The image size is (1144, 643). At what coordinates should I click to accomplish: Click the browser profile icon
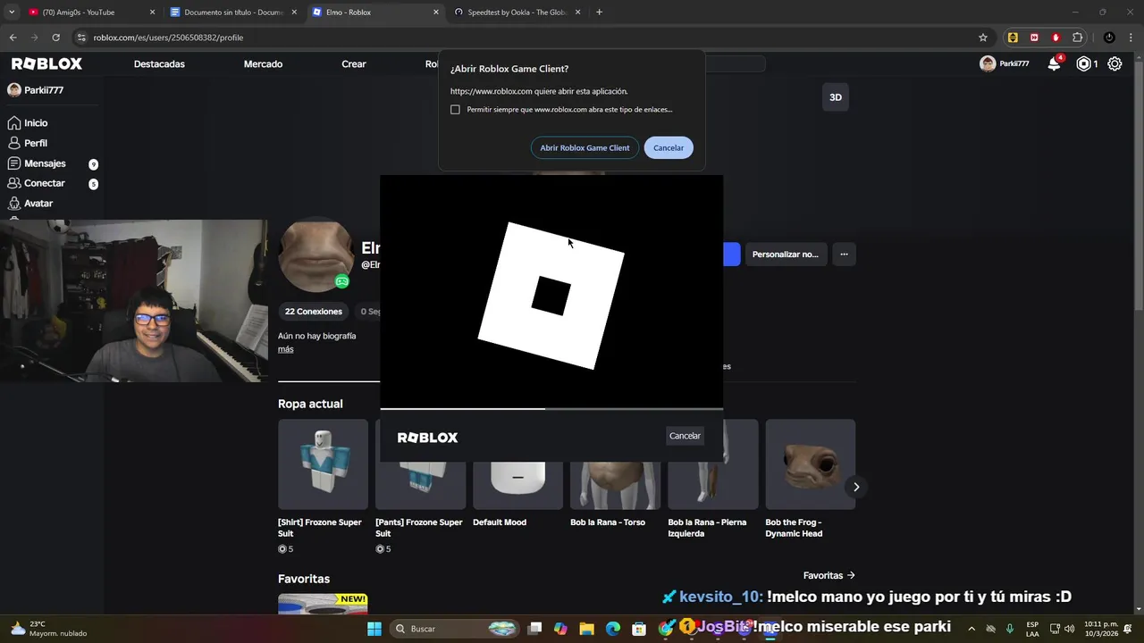pos(1109,38)
